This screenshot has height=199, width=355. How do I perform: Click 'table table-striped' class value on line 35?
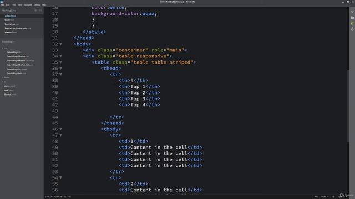point(161,62)
